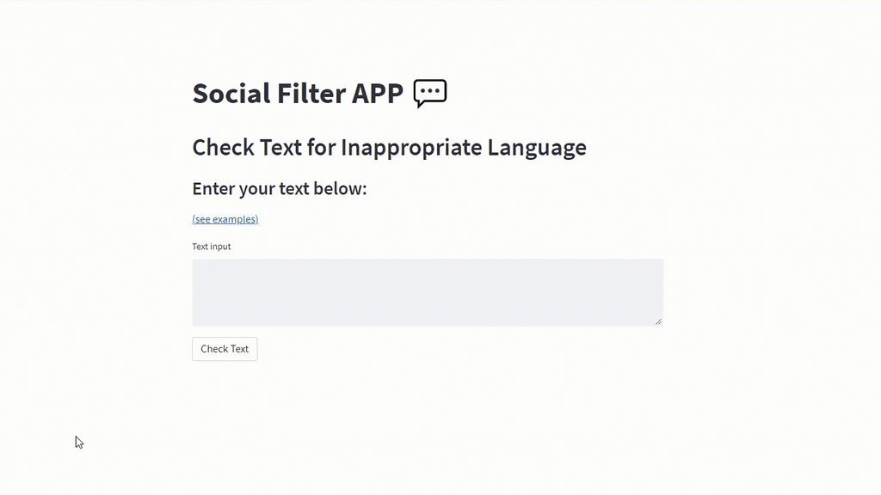
Task: Click the resize grip of the text area
Action: click(658, 321)
